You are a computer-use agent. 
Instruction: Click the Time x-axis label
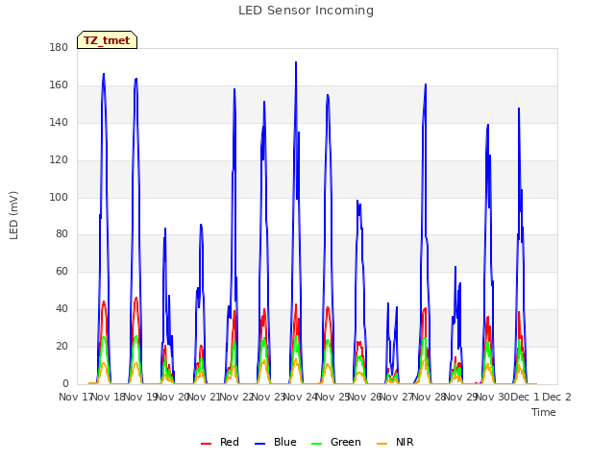coord(544,412)
